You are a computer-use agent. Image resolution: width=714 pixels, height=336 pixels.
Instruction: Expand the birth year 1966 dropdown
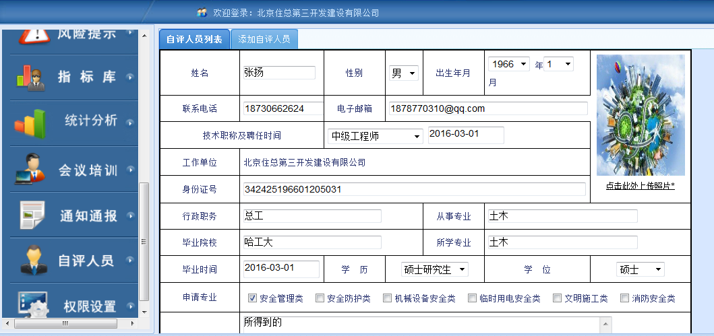509,64
